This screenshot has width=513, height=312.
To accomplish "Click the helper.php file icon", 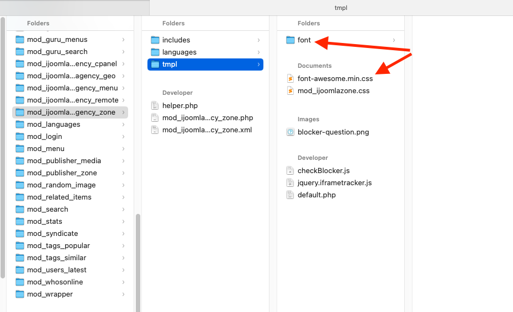I will pos(155,106).
